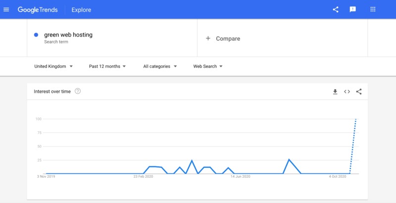
Task: Open the hamburger main menu
Action: [6, 9]
